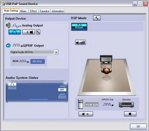
Task: Minimize the USB PnP Sound Device window
Action: click(135, 4)
